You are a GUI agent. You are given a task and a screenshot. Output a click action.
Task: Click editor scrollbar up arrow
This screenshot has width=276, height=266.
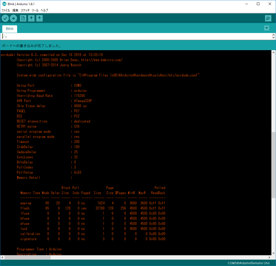click(273, 35)
